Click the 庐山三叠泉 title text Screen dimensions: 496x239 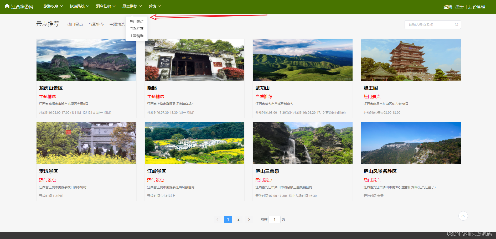[267, 171]
